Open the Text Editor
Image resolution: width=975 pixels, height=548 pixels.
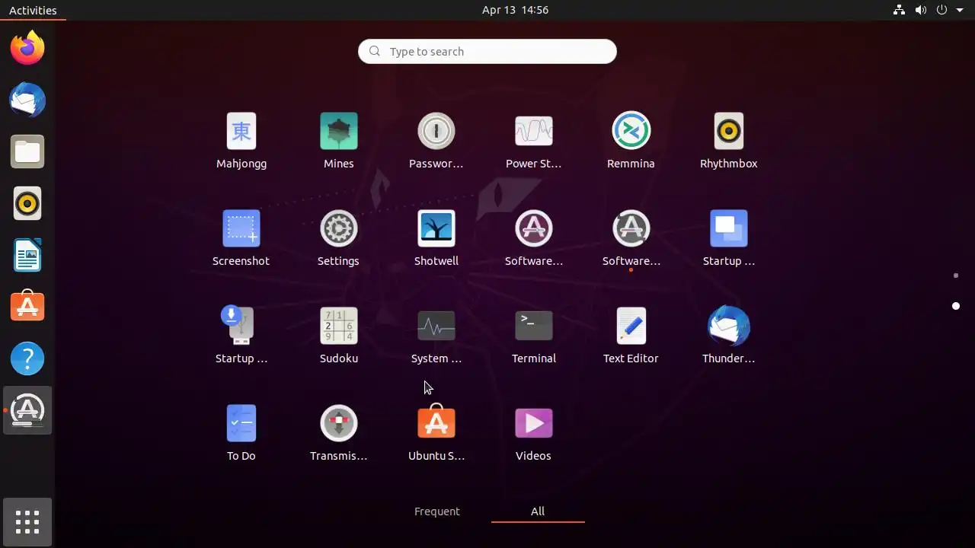[631, 336]
